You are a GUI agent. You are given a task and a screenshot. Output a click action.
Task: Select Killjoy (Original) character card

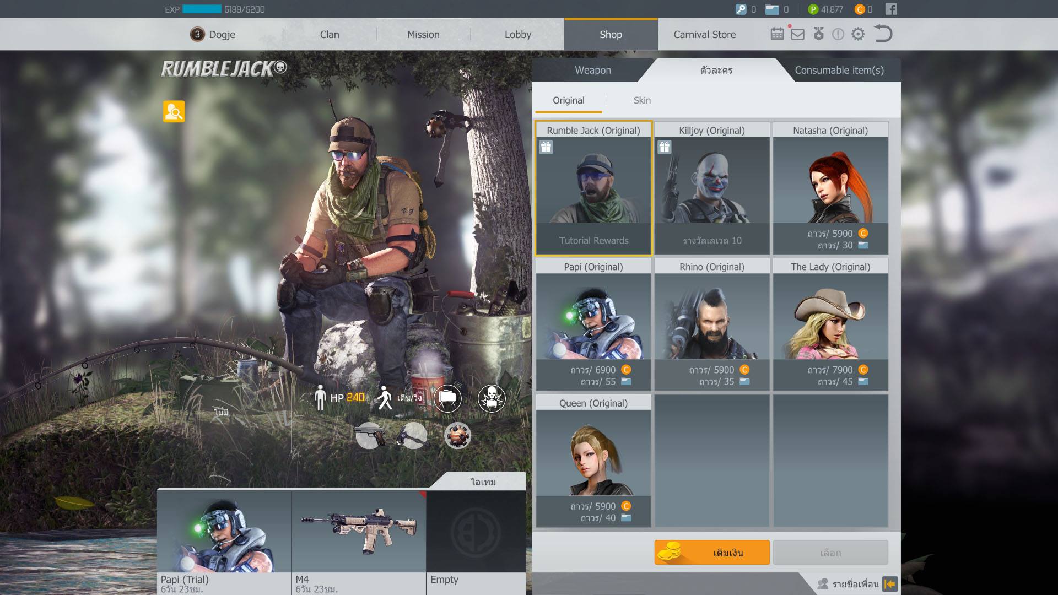tap(712, 188)
